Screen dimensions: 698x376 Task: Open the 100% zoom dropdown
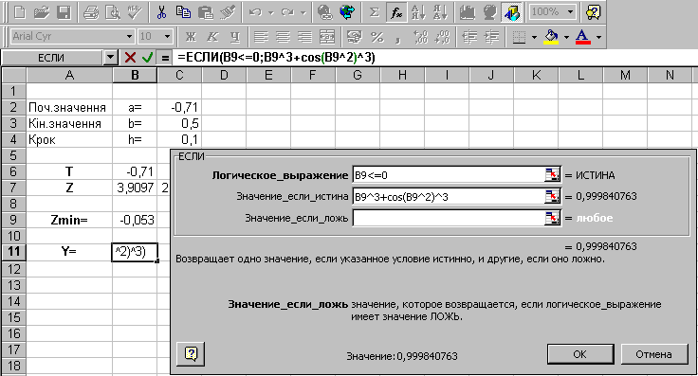click(x=570, y=12)
